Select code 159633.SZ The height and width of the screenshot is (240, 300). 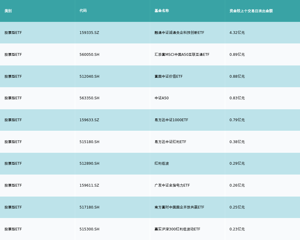point(89,120)
